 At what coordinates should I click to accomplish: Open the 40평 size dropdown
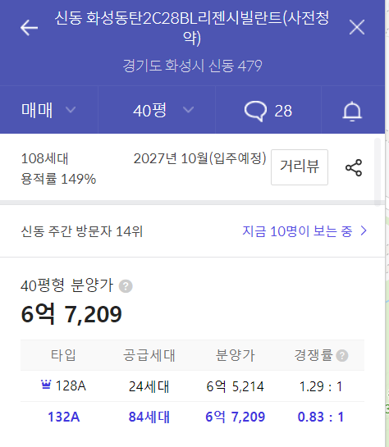tap(157, 110)
